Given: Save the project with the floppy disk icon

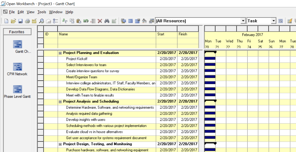Looking at the screenshot, I should click(21, 21).
